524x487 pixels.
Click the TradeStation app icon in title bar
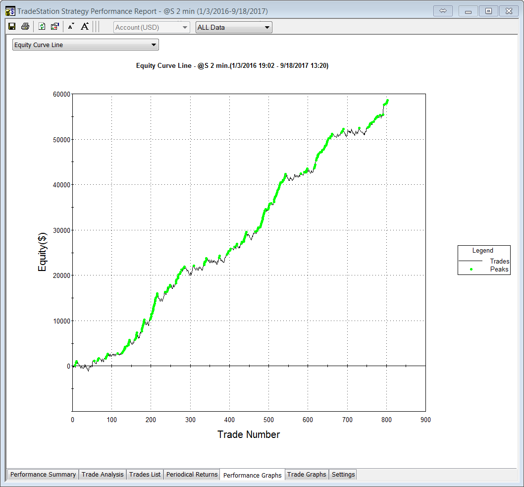click(x=10, y=11)
